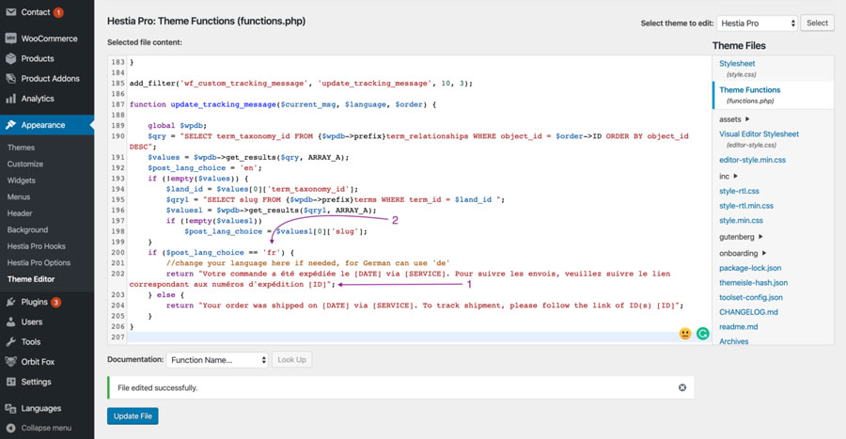This screenshot has height=439, width=846.
Task: Click the Analytics bar chart icon
Action: click(10, 99)
